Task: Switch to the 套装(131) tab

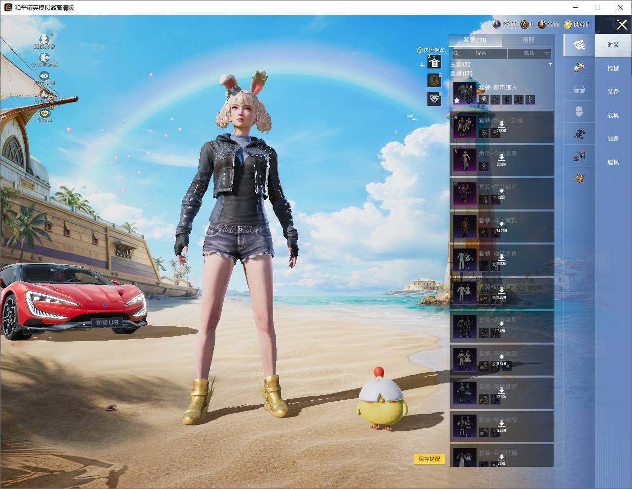Action: click(x=475, y=40)
